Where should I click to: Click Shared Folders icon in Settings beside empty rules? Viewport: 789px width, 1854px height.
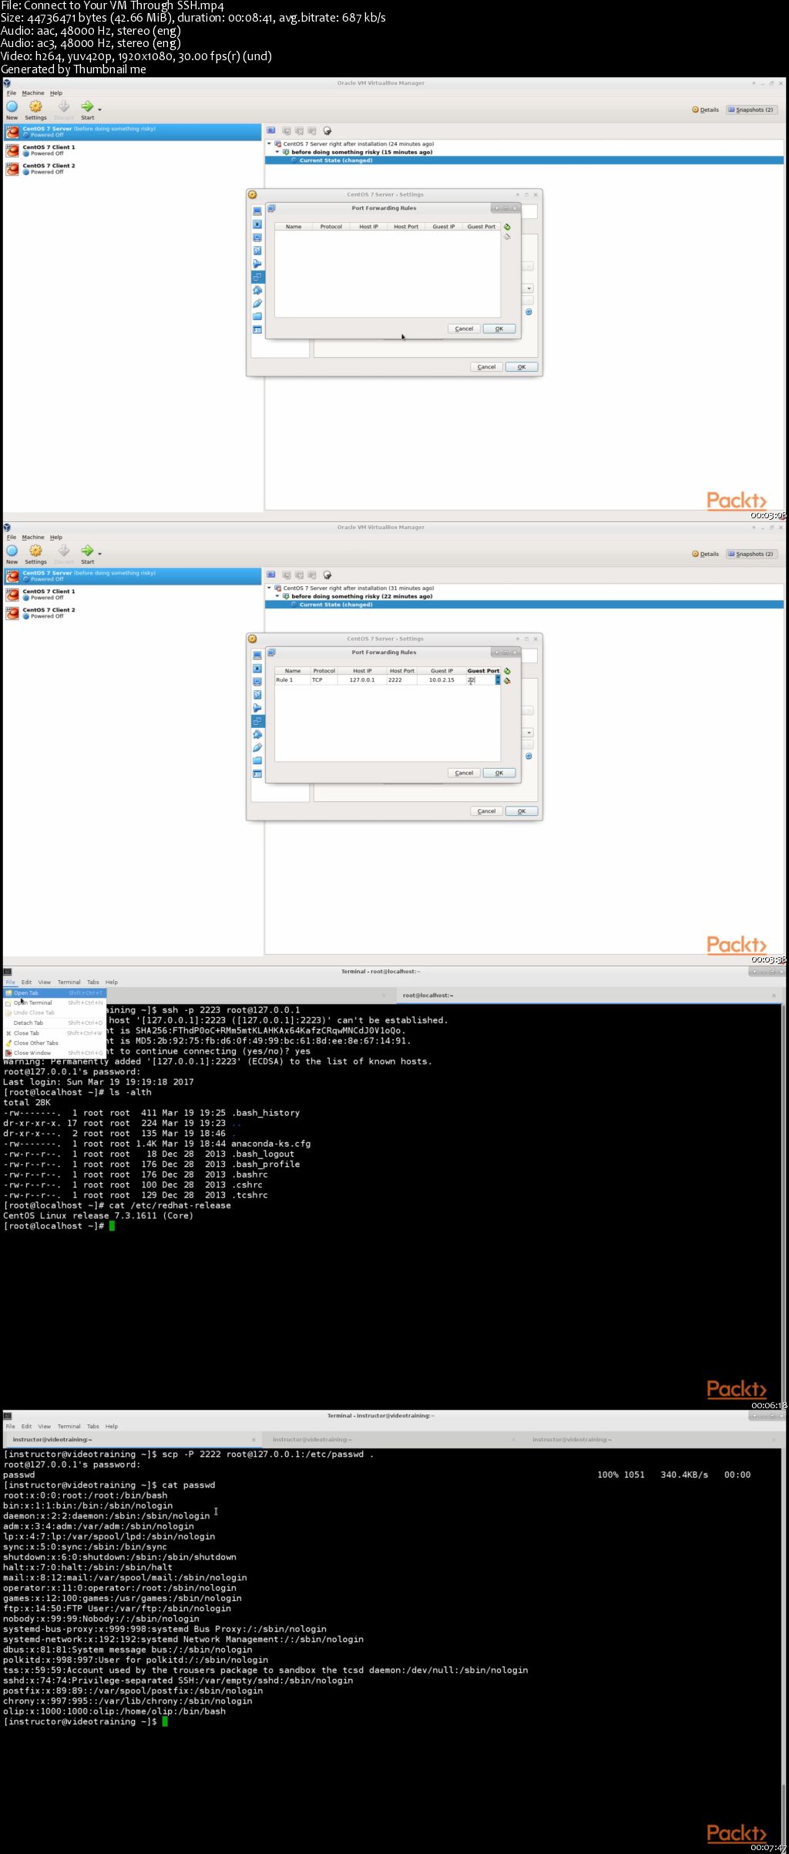tap(257, 316)
